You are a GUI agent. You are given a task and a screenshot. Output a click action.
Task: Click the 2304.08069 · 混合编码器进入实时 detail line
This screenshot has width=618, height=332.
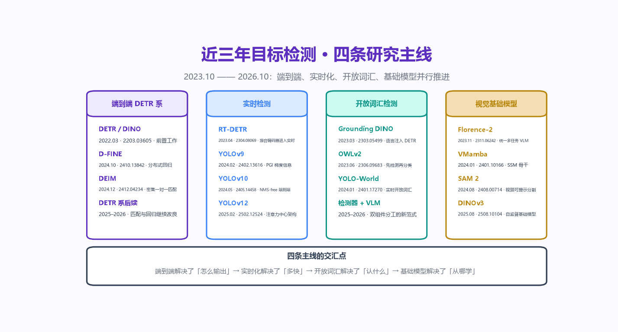(x=257, y=141)
